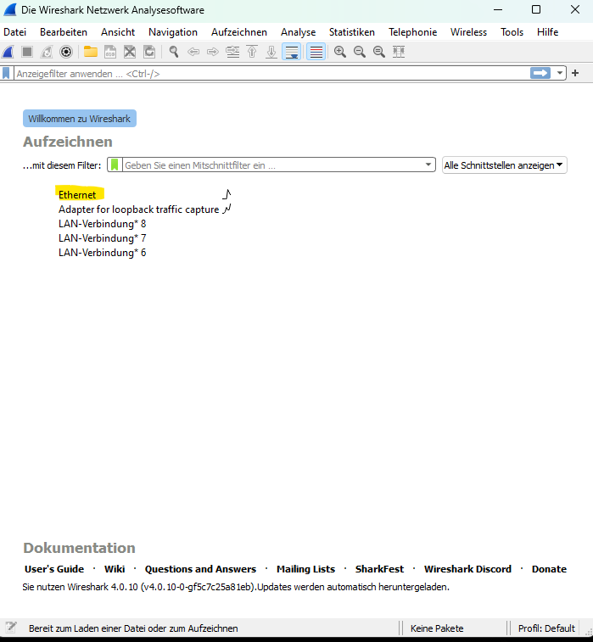
Task: Open the Tools menu
Action: point(512,32)
